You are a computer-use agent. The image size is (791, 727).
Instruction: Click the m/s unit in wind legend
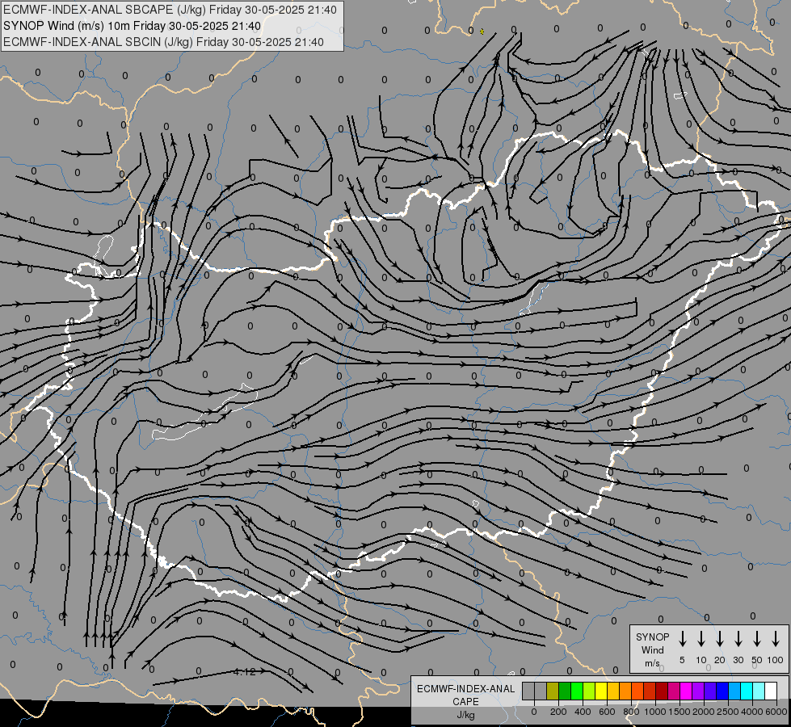tap(652, 663)
